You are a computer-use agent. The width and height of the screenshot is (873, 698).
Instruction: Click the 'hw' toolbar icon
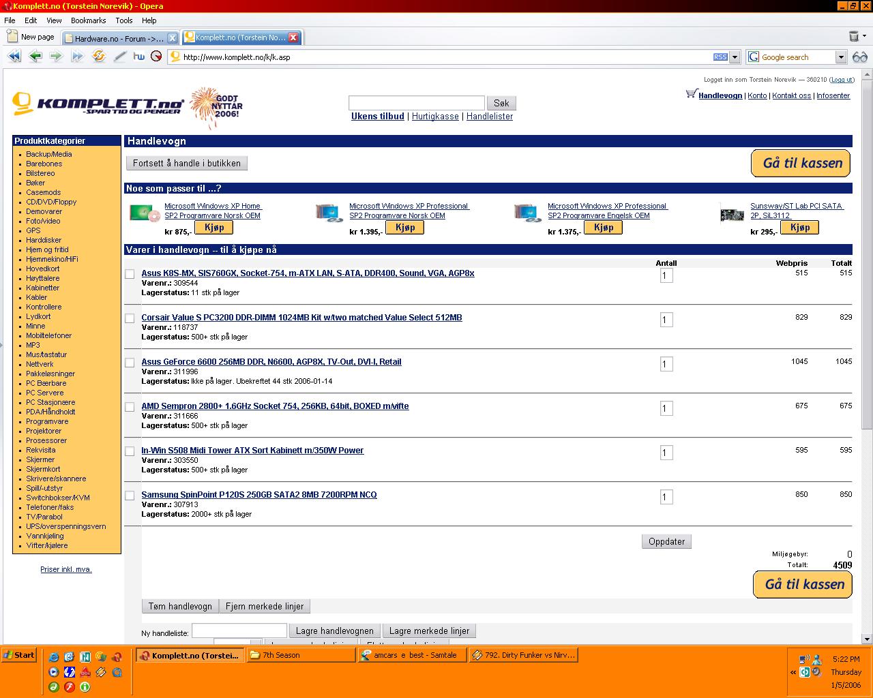click(x=139, y=57)
